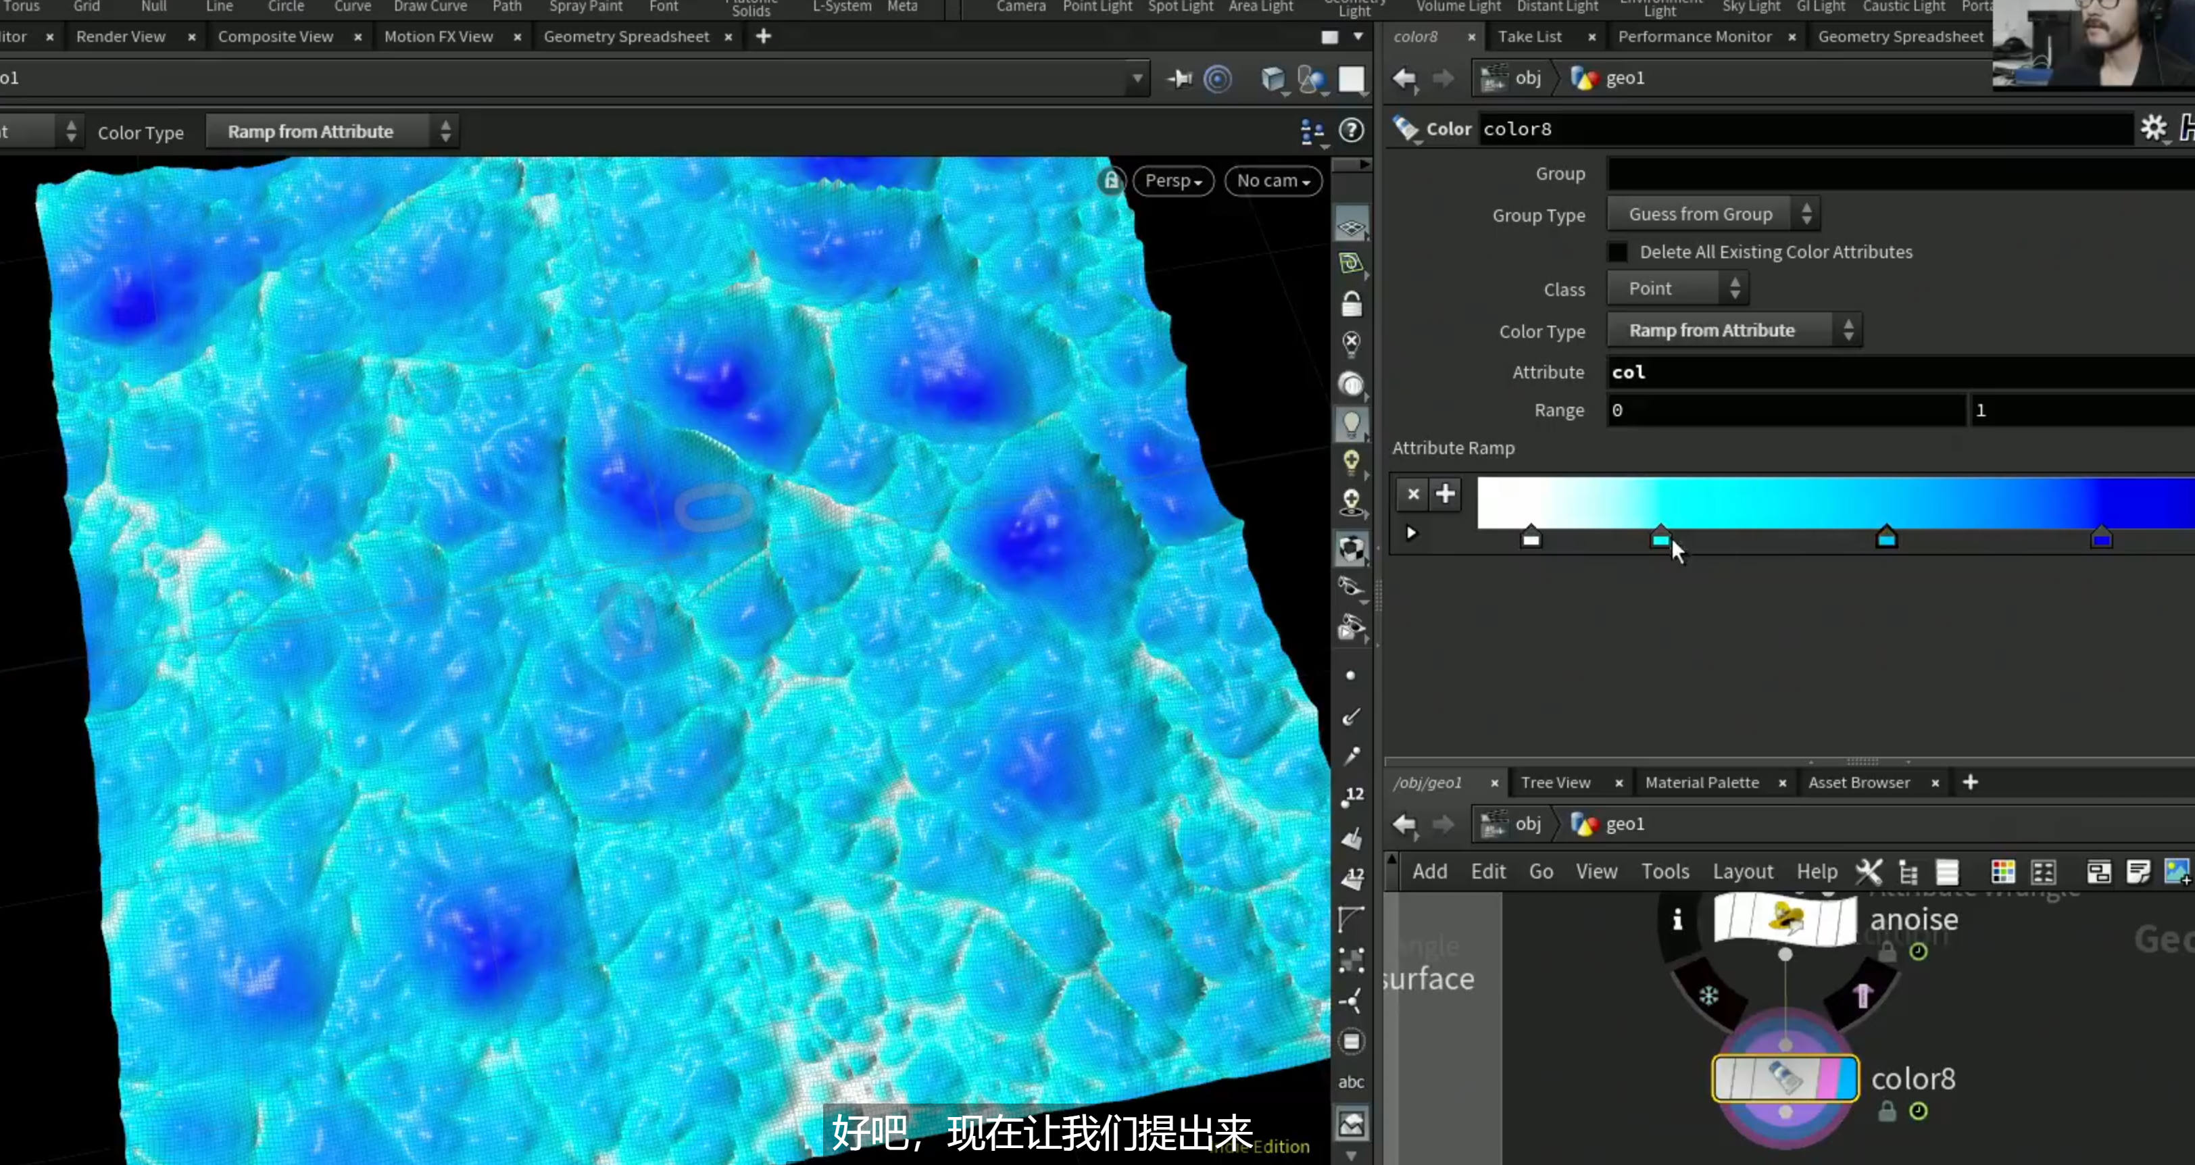Toggle the headlight bulb display option
Viewport: 2195px width, 1165px height.
(x=1352, y=424)
